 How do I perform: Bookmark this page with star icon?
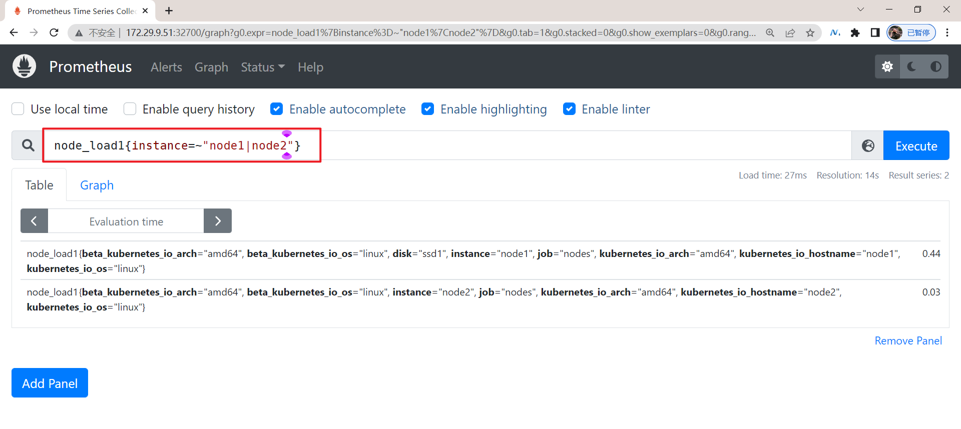pyautogui.click(x=810, y=32)
